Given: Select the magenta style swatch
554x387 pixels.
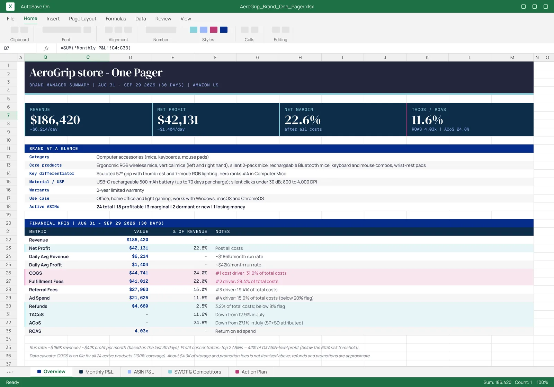Looking at the screenshot, I should coord(214,30).
